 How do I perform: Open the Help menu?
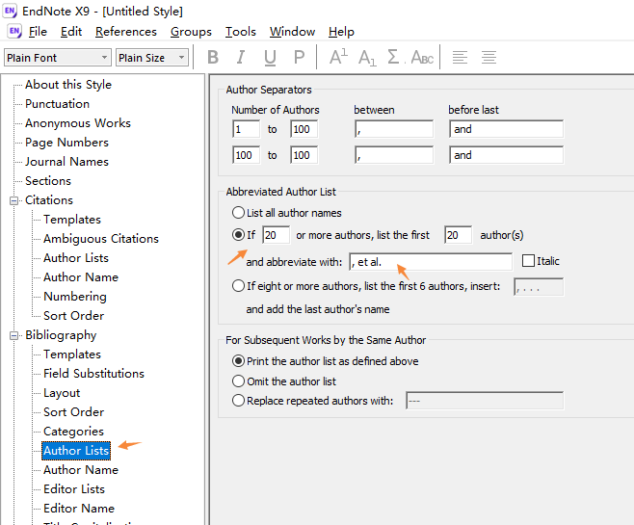coord(341,32)
